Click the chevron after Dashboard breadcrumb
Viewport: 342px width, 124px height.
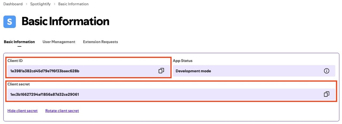(26, 4)
